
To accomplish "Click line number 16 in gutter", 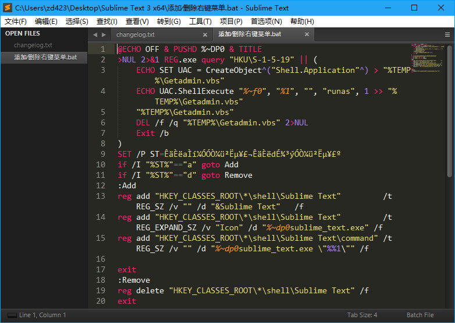I will point(101,259).
